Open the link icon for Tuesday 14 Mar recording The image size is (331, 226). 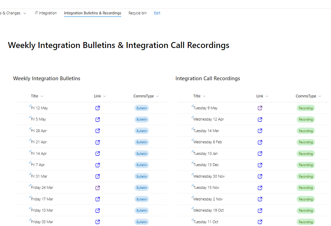click(x=260, y=131)
